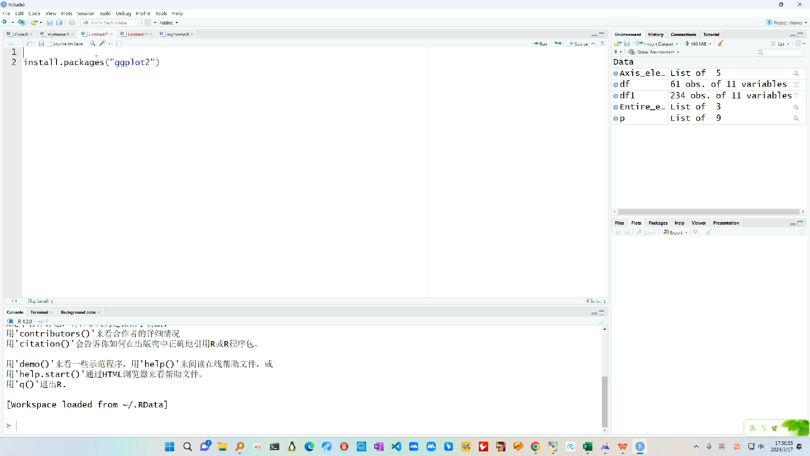
Task: Switch to the Packages tab
Action: point(658,223)
